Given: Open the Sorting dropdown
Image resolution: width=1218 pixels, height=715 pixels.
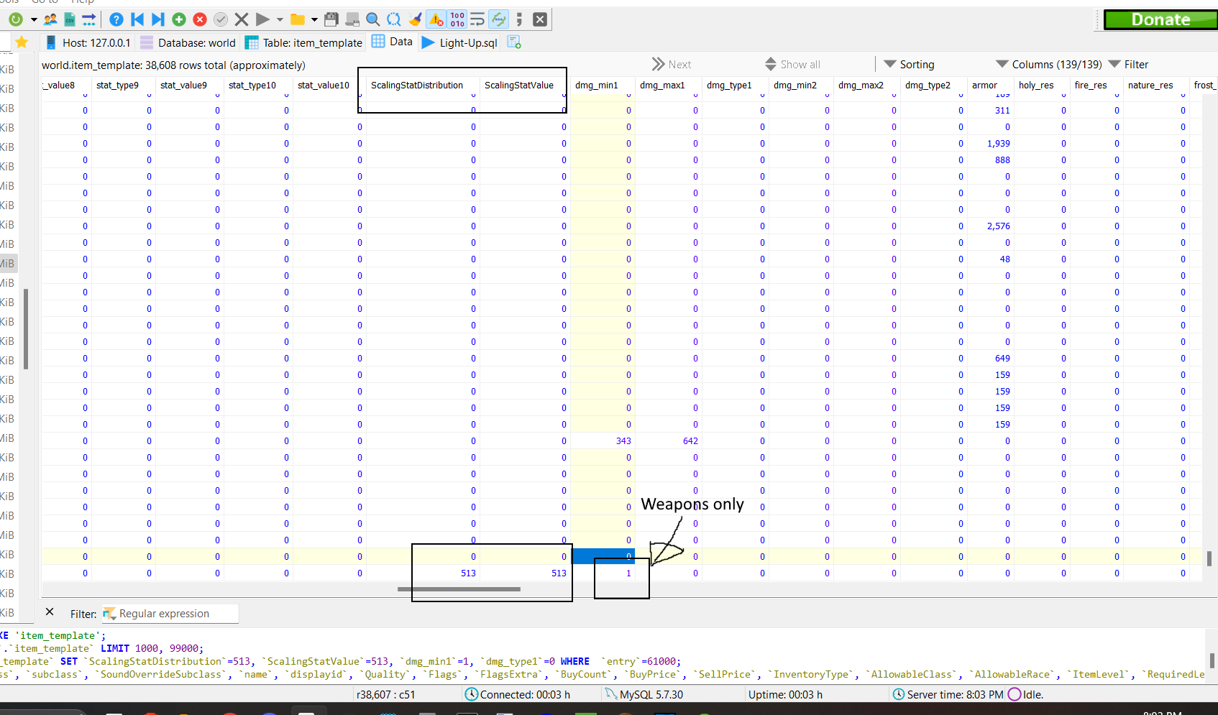Looking at the screenshot, I should pos(910,65).
